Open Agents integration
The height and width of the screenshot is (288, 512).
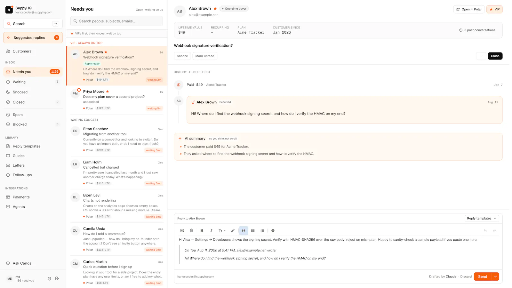33,207
